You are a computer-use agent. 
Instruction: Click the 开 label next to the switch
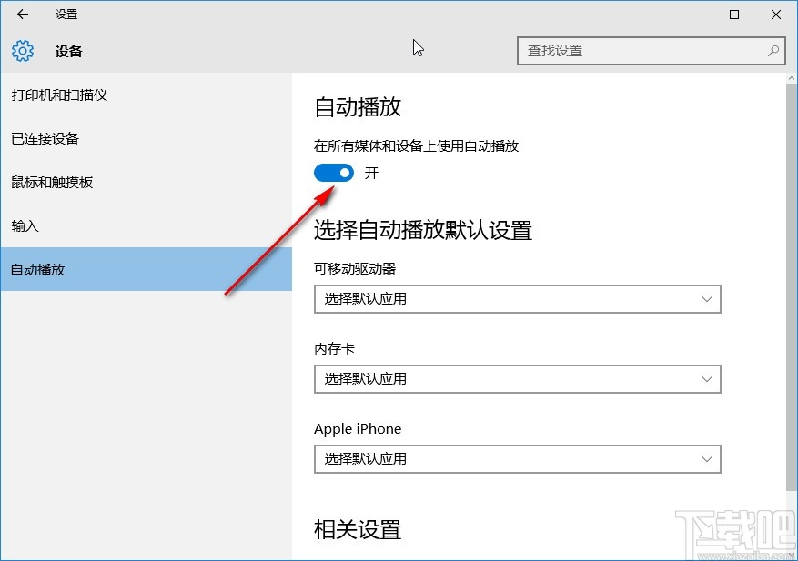coord(369,172)
